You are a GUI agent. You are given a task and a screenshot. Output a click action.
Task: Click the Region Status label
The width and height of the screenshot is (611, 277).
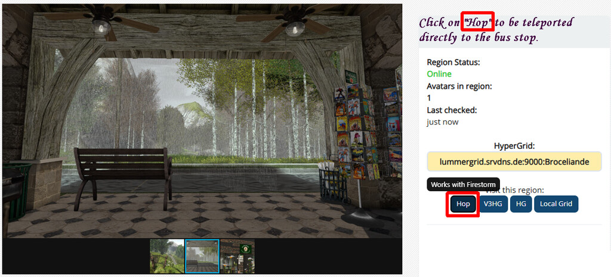(x=453, y=62)
